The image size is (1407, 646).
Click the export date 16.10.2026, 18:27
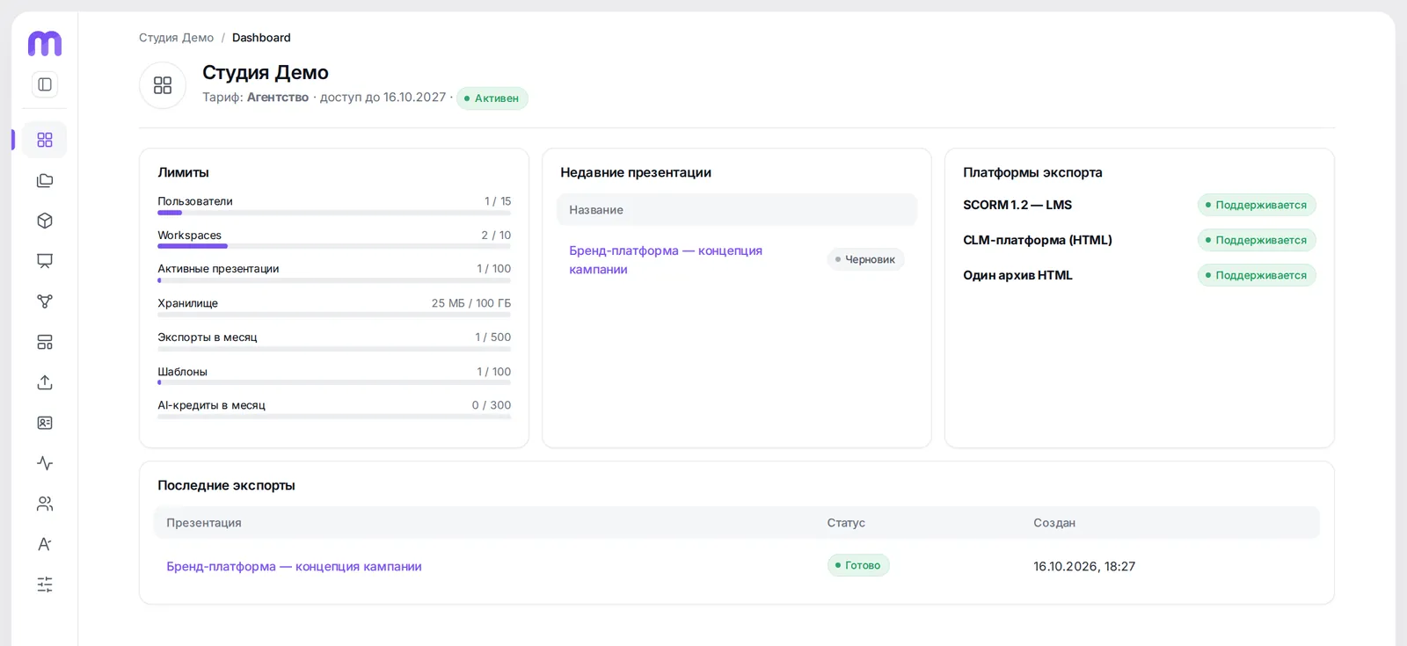tap(1084, 567)
